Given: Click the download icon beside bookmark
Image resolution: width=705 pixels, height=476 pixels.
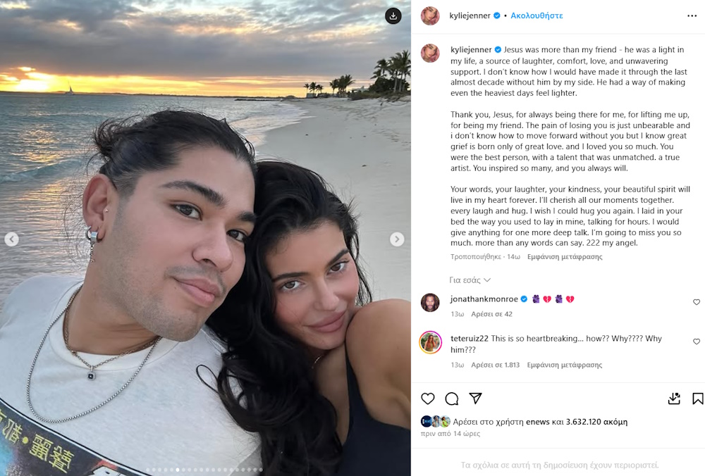Looking at the screenshot, I should tap(674, 399).
